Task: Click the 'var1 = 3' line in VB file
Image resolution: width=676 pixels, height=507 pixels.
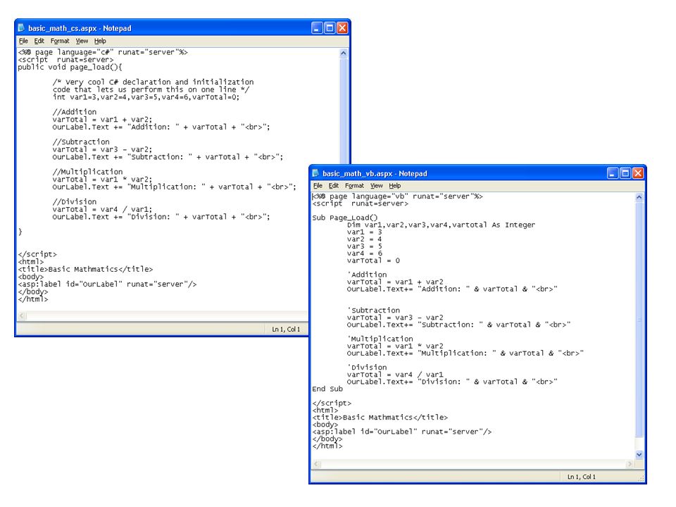Action: [365, 232]
